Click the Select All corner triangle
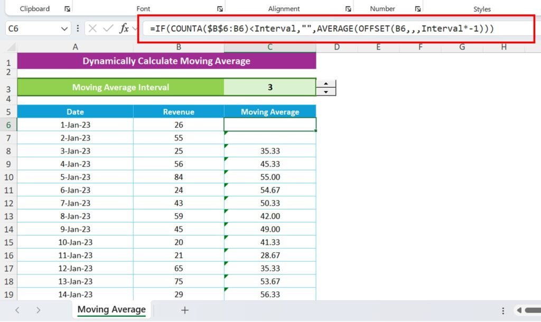The width and height of the screenshot is (541, 322). pos(11,47)
